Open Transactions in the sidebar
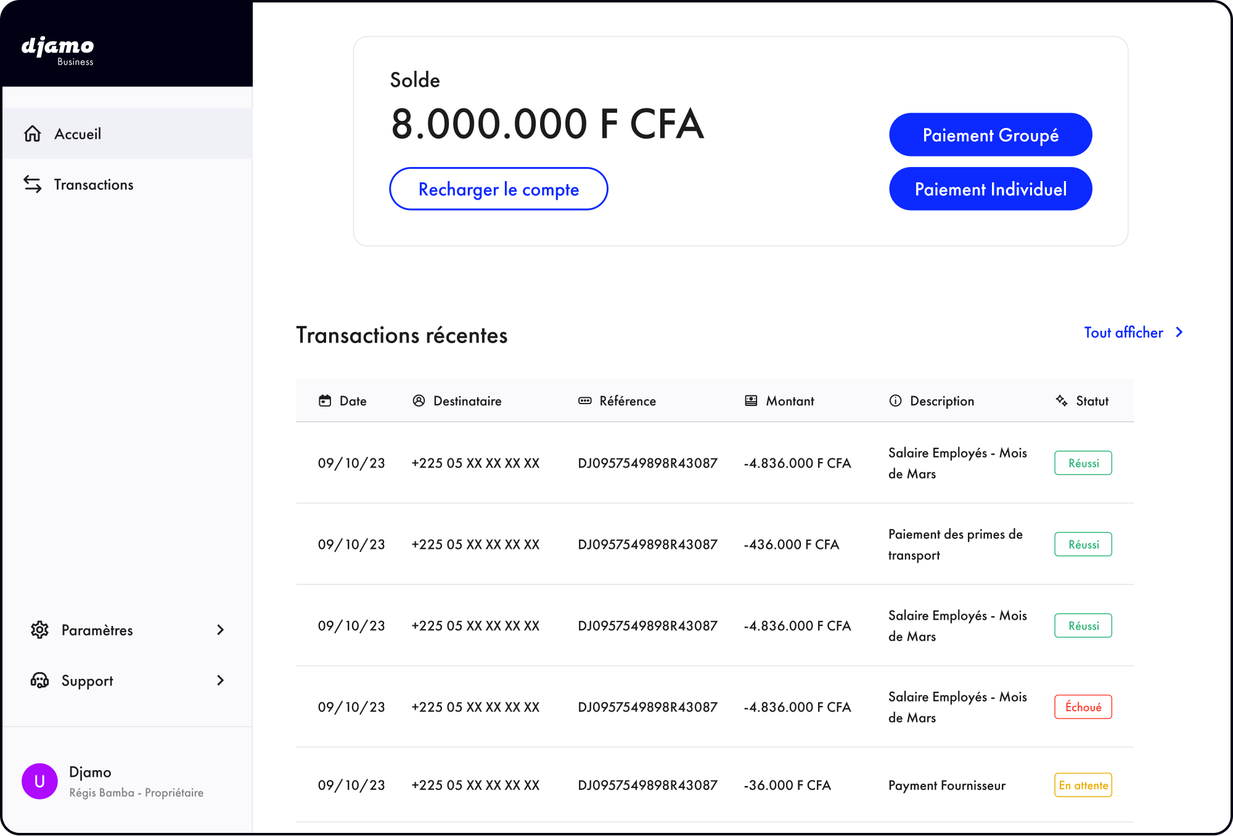 tap(94, 185)
